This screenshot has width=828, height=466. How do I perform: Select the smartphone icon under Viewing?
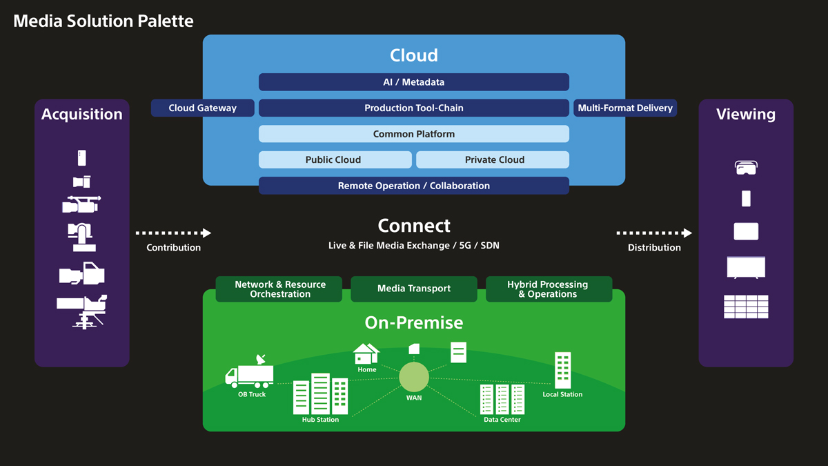coord(746,198)
